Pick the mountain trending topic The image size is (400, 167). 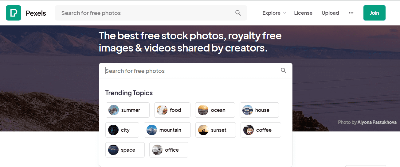click(x=167, y=130)
